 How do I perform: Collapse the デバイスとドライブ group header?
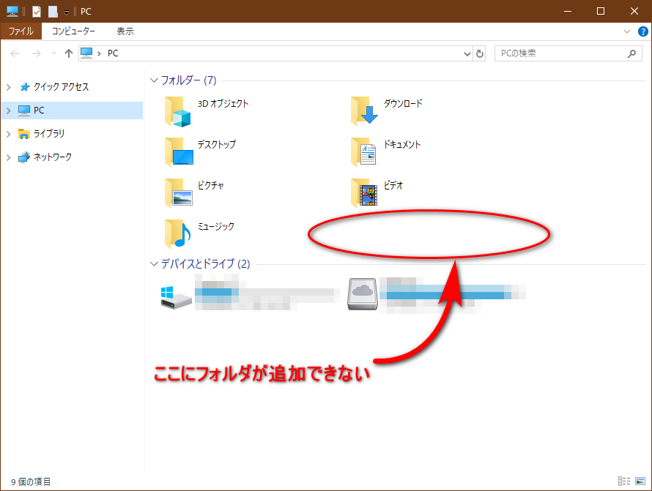tap(154, 264)
